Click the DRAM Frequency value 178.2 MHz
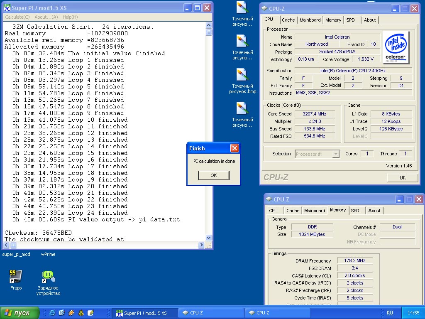Viewport: 425px width, 319px height. point(354,260)
